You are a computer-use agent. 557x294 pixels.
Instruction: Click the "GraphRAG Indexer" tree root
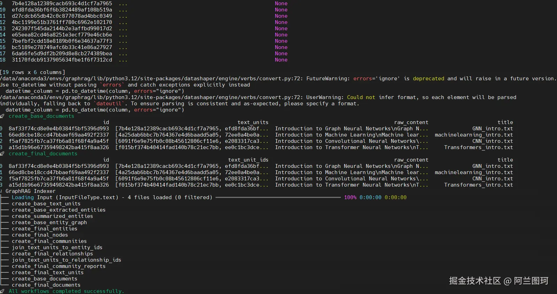(30, 191)
